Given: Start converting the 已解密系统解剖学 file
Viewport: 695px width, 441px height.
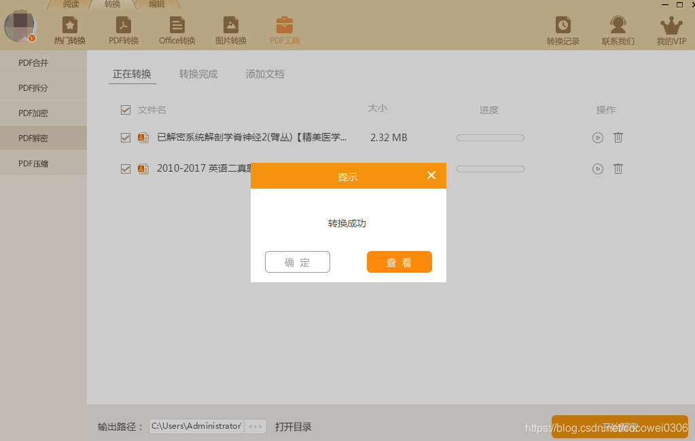Looking at the screenshot, I should (x=597, y=138).
